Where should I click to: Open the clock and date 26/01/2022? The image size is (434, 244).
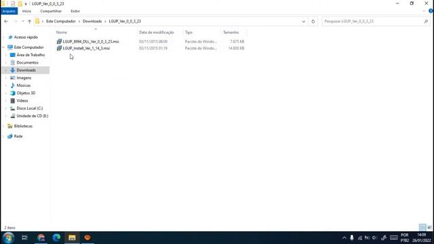(422, 238)
